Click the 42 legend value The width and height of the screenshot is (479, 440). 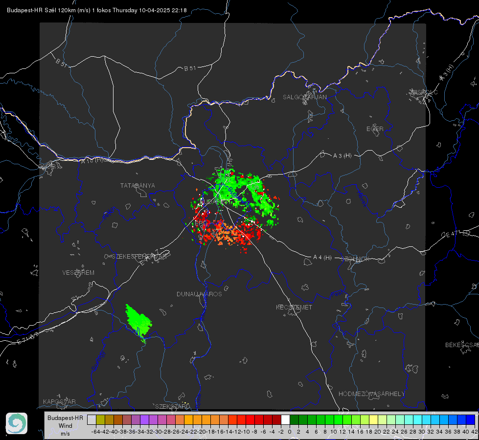(x=475, y=432)
